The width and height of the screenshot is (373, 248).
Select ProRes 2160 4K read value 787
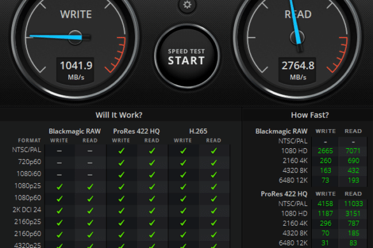coord(353,224)
